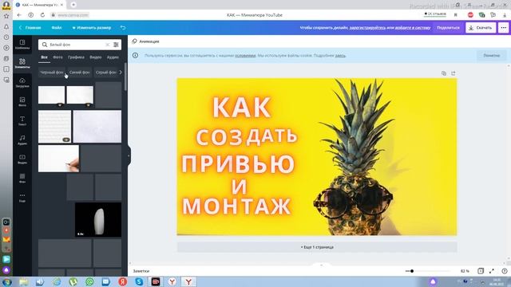Click the fullscreen arrows icon
511x287 pixels.
coord(492,271)
